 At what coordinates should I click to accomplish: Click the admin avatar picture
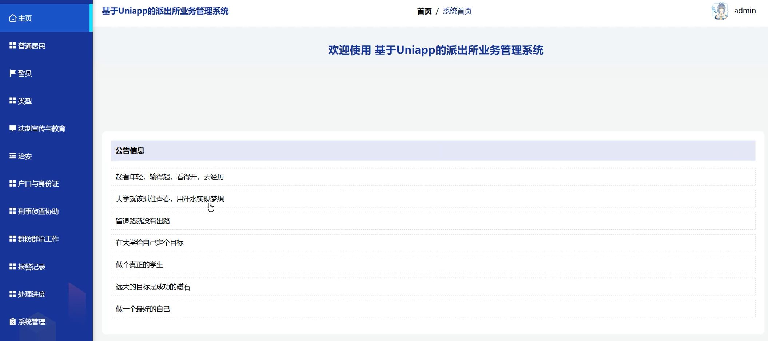click(720, 11)
